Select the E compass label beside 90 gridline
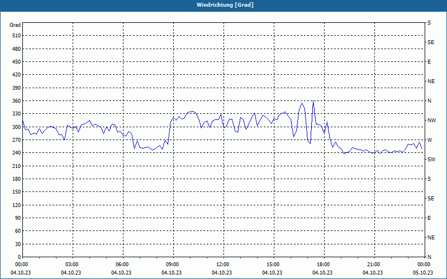The width and height of the screenshot is (447, 279). 429,218
